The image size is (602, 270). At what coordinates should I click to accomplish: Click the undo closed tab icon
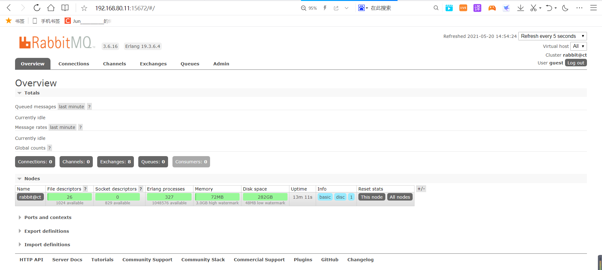(549, 8)
